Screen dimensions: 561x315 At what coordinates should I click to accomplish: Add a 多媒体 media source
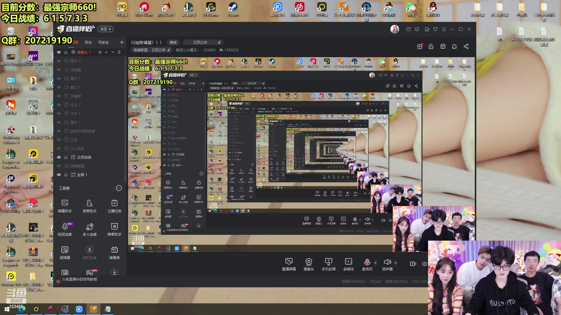[349, 264]
